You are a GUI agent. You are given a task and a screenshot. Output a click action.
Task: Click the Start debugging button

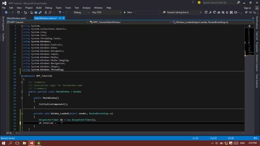pos(128,13)
